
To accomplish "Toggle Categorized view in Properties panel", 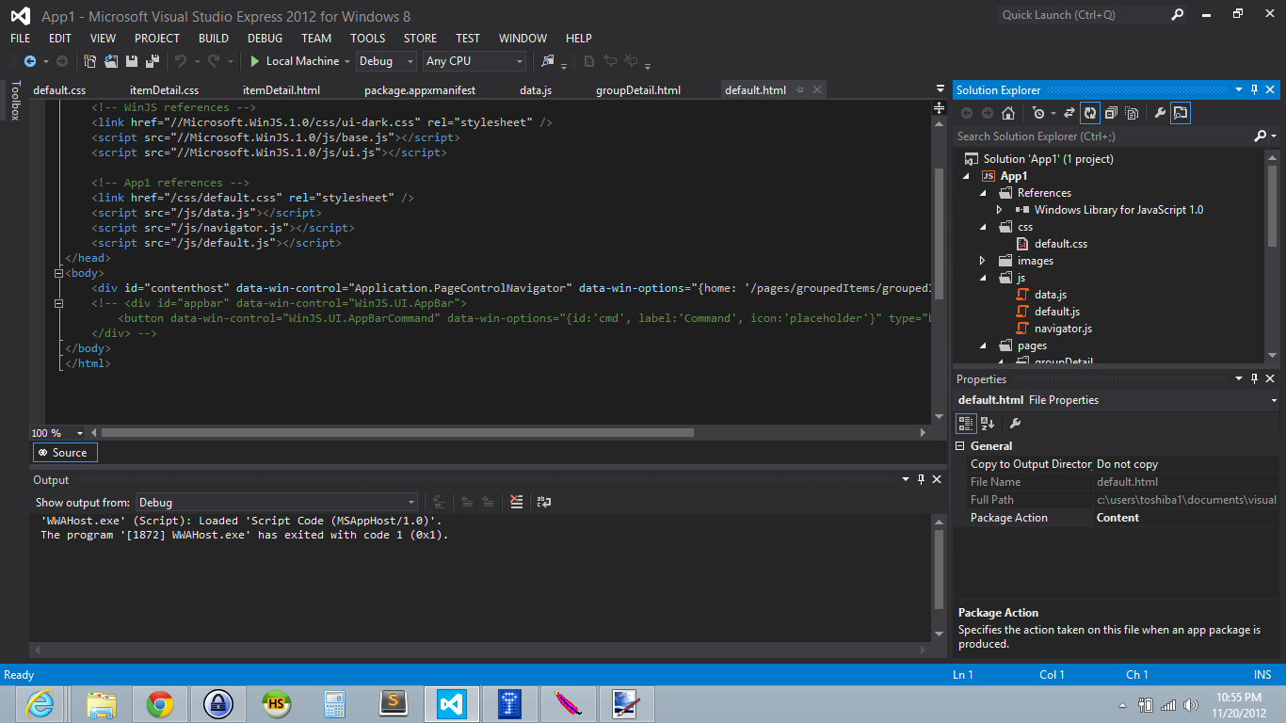I will point(966,424).
